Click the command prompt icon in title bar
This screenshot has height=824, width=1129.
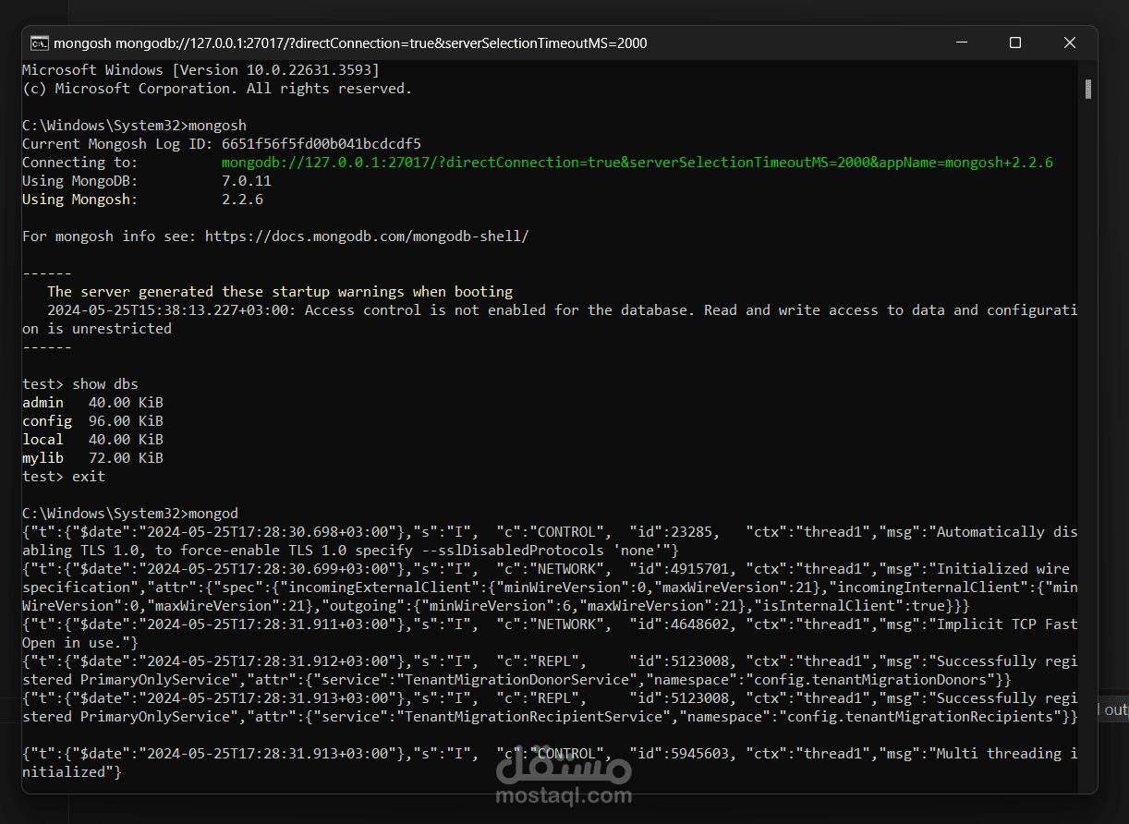pyautogui.click(x=38, y=42)
